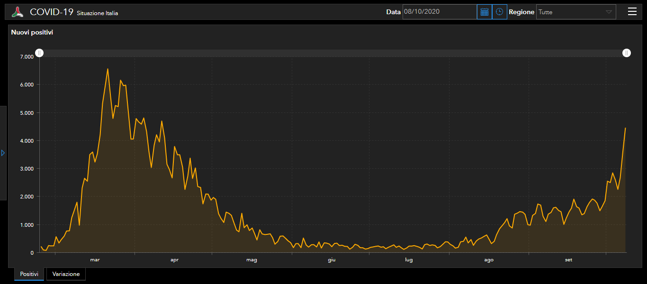The image size is (647, 284).
Task: Open the calendar date picker icon
Action: click(484, 12)
